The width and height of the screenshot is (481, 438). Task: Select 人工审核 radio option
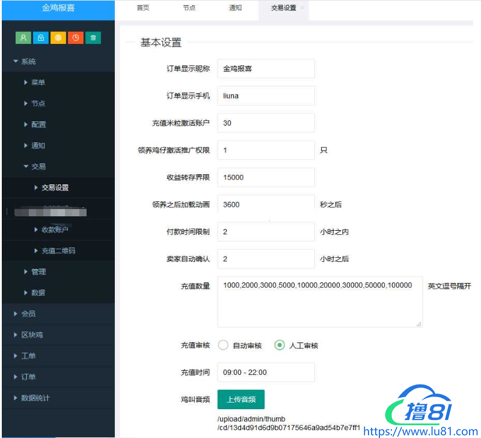click(280, 345)
